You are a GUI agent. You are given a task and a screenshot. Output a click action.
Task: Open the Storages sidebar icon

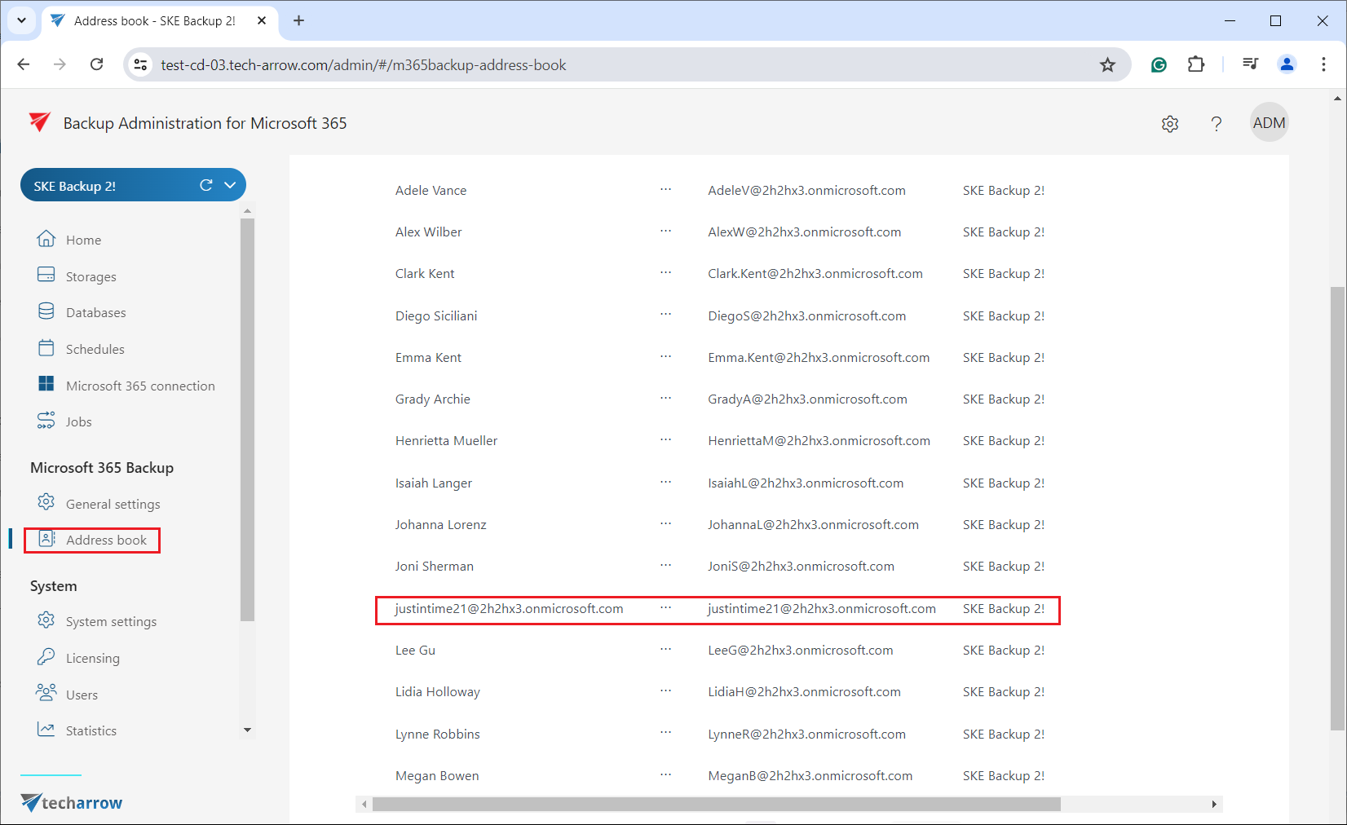46,276
